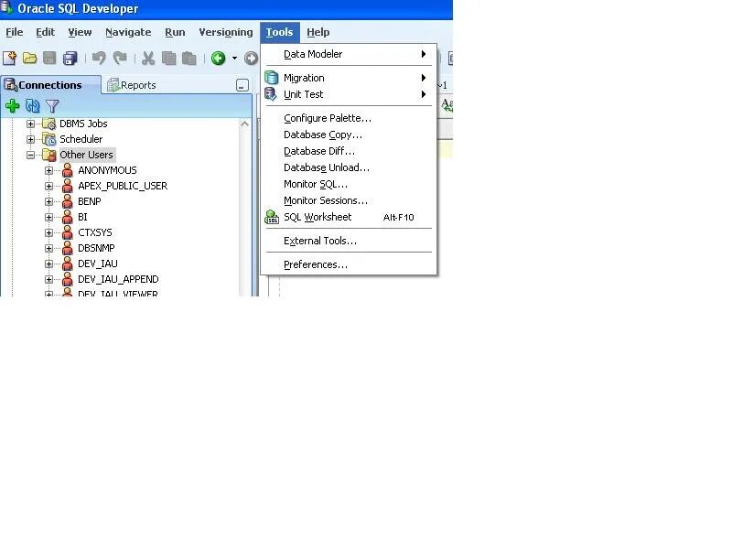Click the scroll up arrow in the Connections tree

point(244,124)
